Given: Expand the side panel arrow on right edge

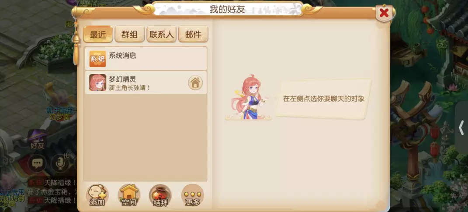Looking at the screenshot, I should (461, 128).
